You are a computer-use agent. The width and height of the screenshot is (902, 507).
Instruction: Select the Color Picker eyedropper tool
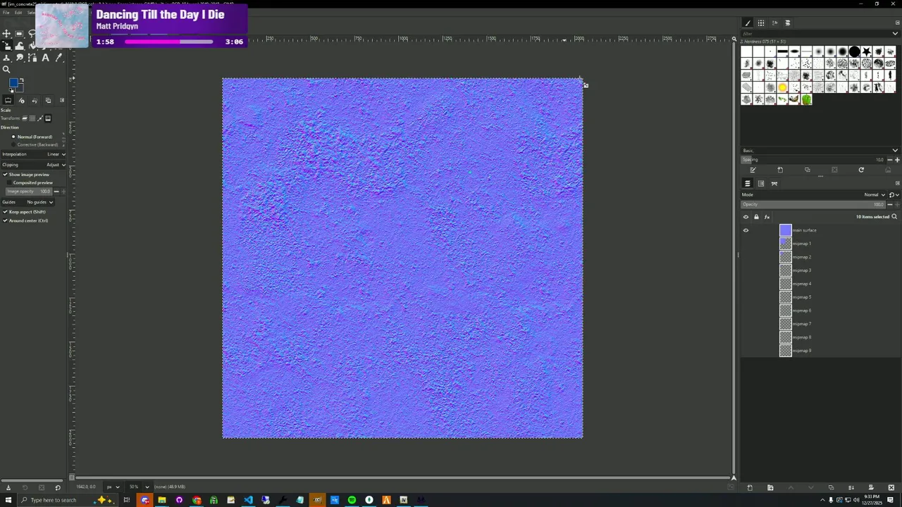pyautogui.click(x=58, y=58)
